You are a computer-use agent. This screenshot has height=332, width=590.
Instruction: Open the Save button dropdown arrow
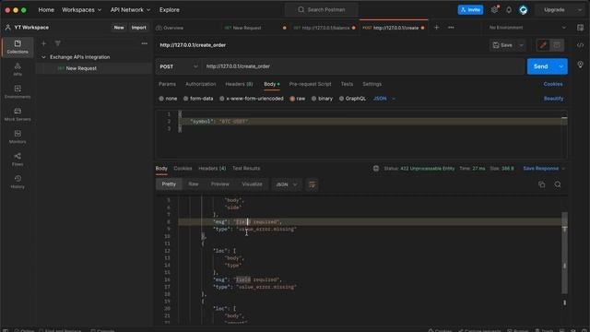click(x=521, y=45)
